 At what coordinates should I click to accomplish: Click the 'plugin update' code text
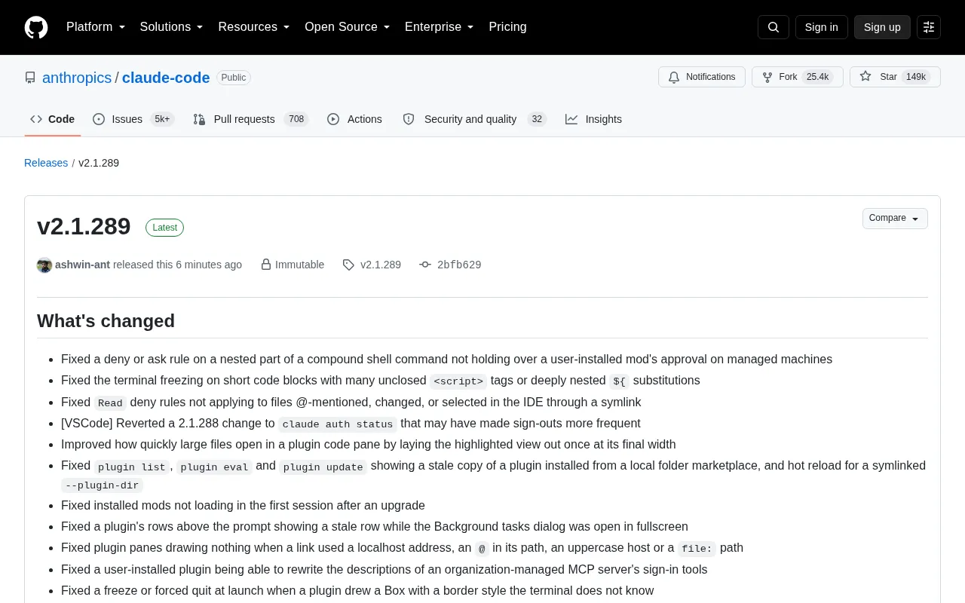[x=323, y=467]
